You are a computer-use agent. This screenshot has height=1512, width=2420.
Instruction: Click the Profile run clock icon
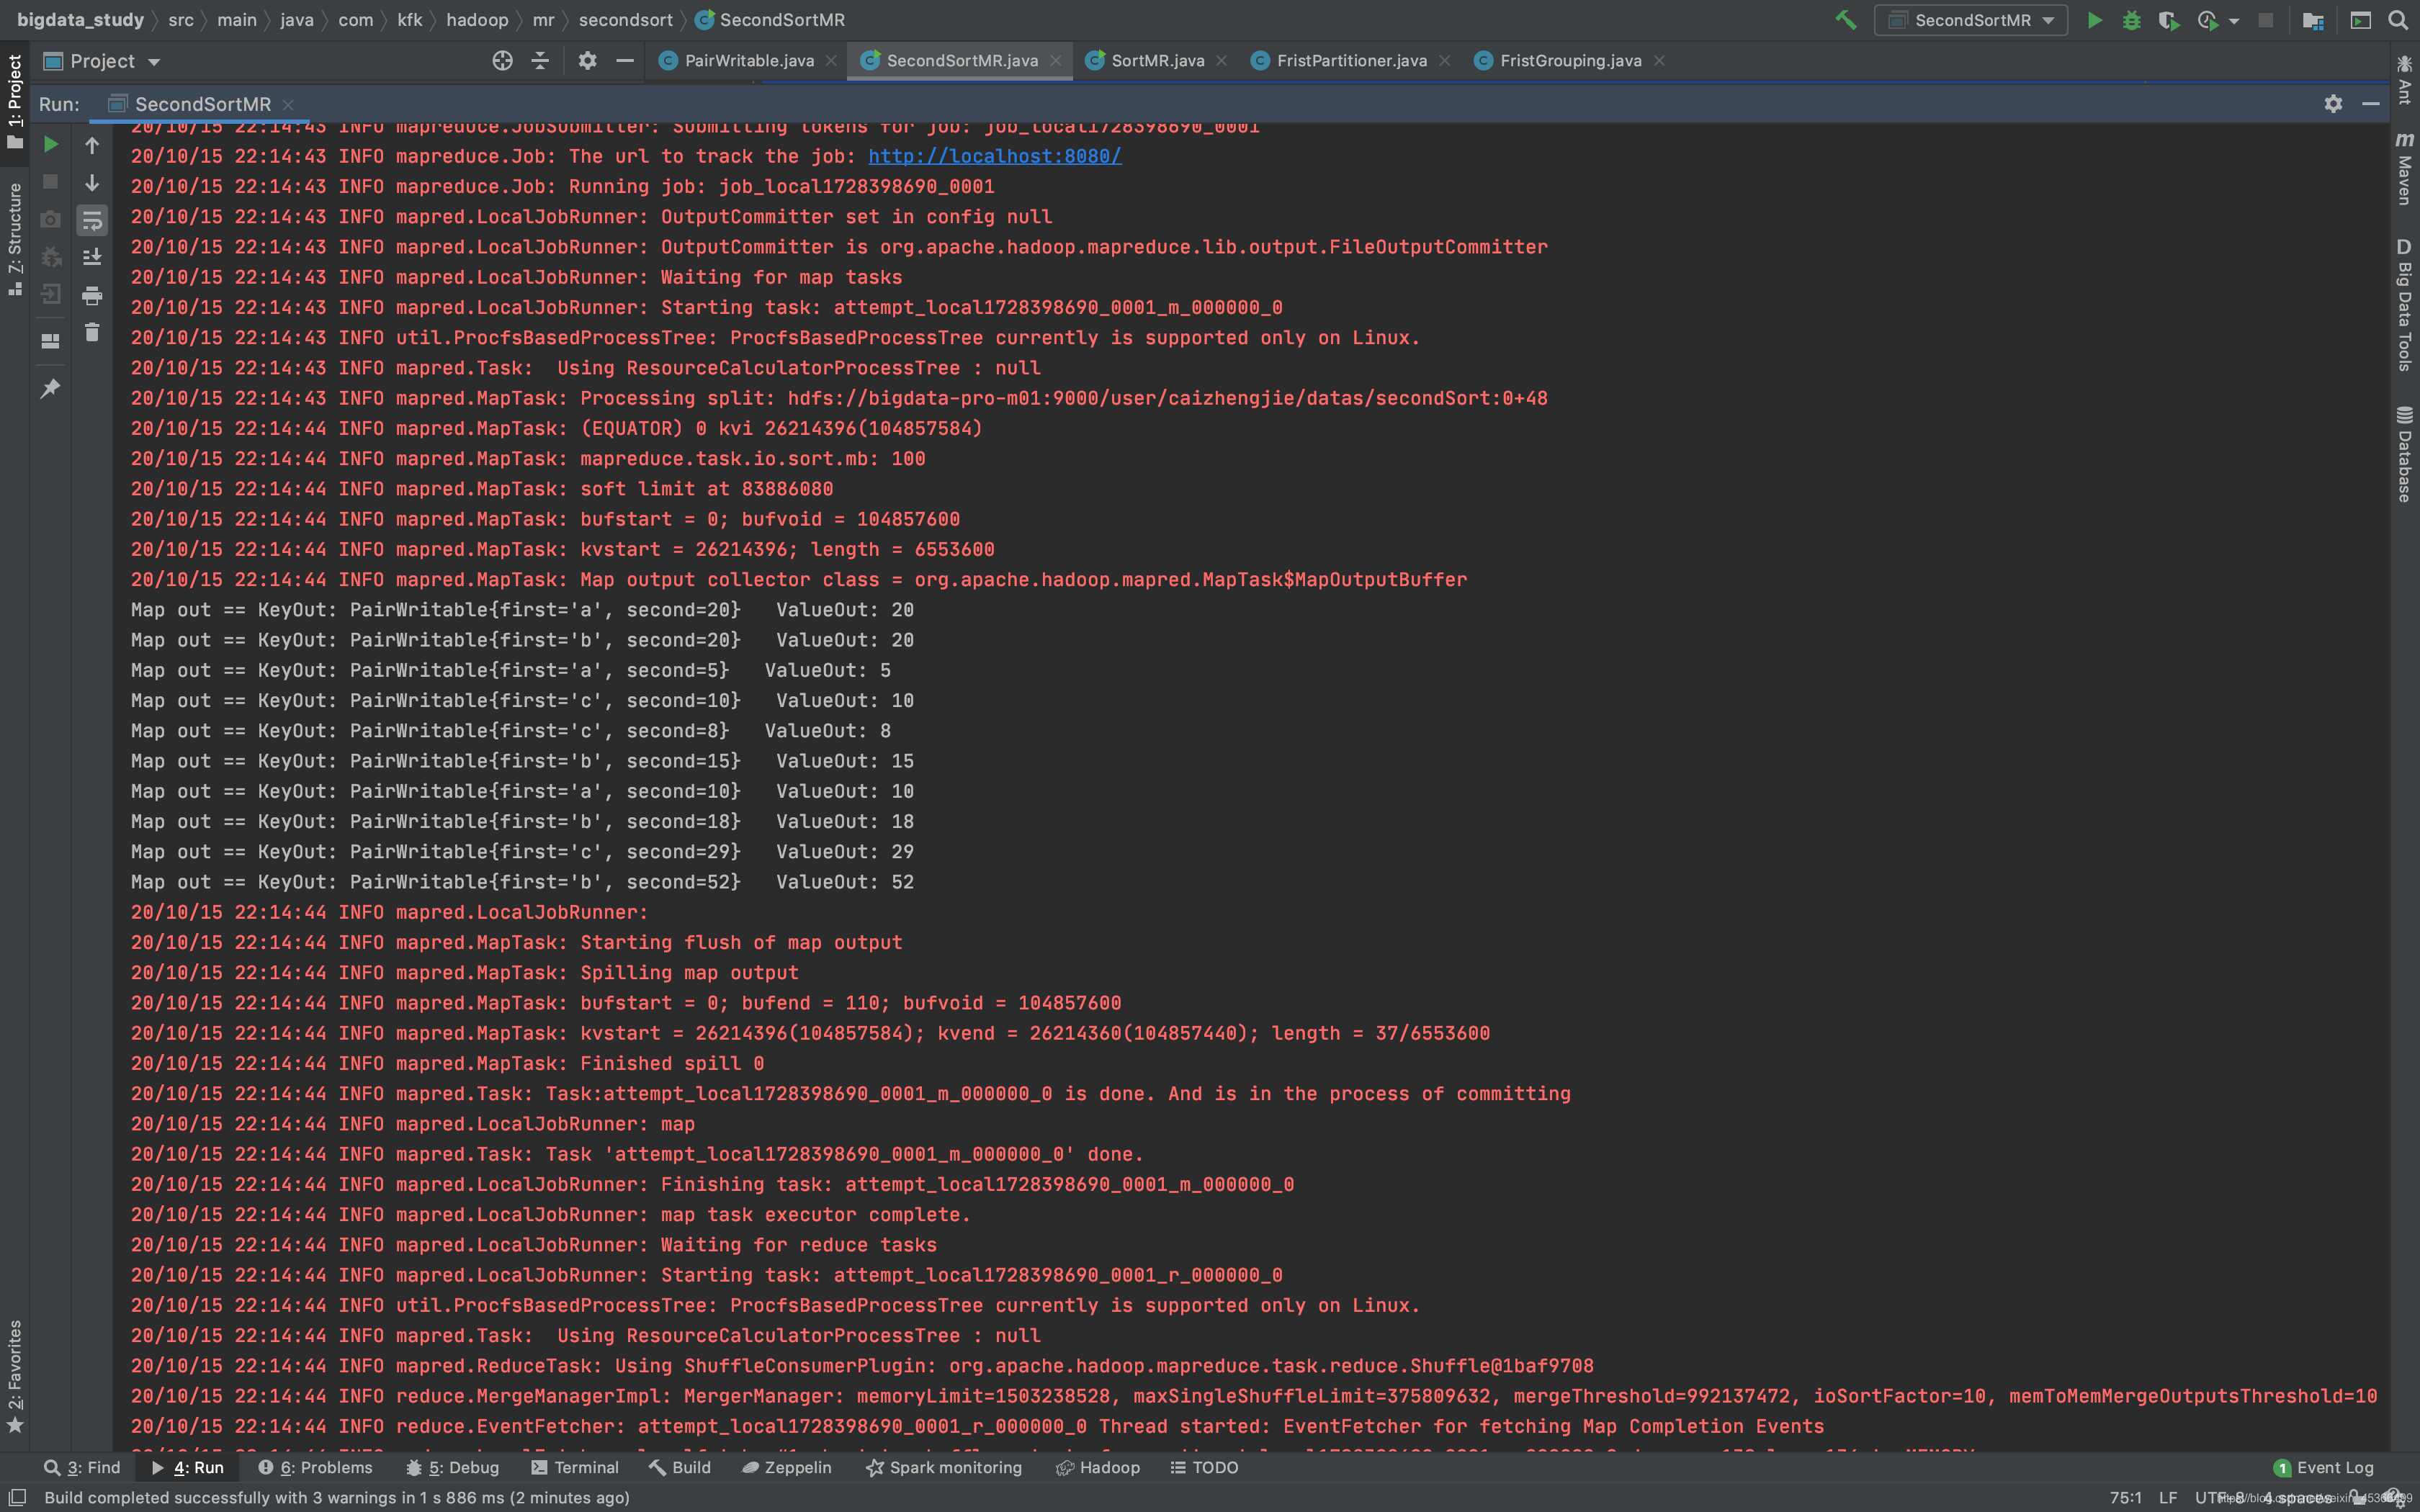coord(2207,20)
